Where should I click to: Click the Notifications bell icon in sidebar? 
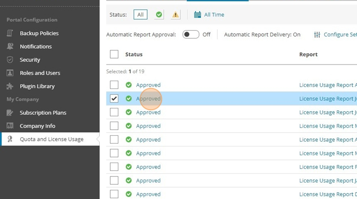[x=10, y=46]
